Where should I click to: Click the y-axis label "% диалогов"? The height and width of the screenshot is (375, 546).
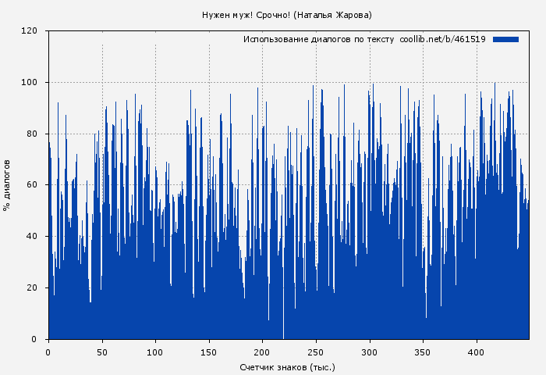pyautogui.click(x=7, y=185)
